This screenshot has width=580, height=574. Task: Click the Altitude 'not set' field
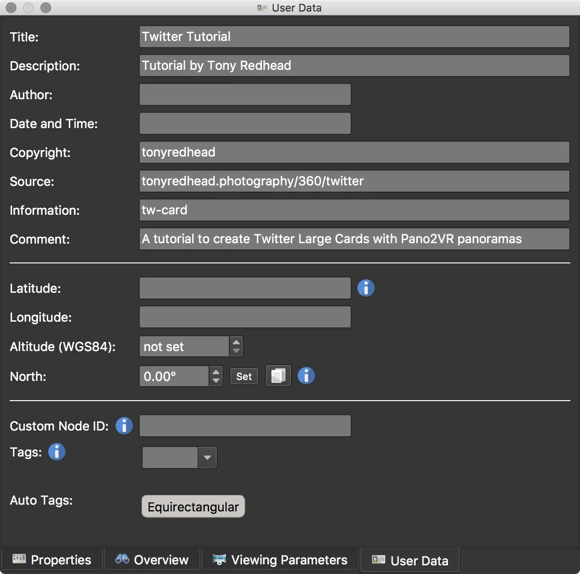pyautogui.click(x=184, y=347)
